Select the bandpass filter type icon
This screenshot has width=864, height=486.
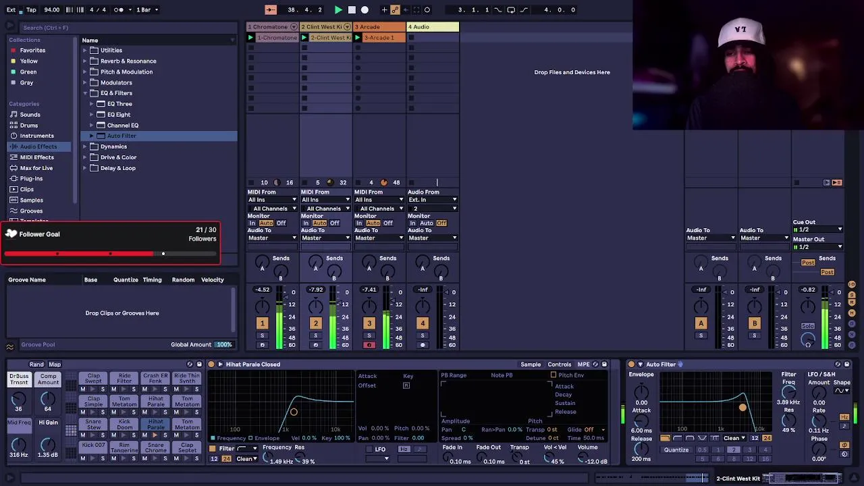click(690, 438)
